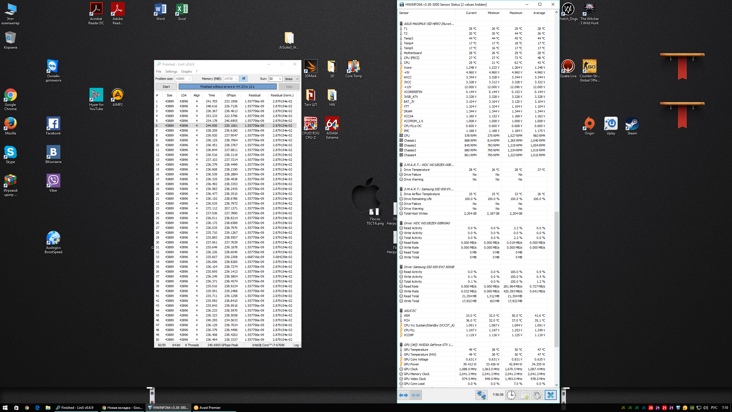Viewport: 732px width, 412px height.
Task: Select the 3DMark desktop icon
Action: tap(311, 69)
